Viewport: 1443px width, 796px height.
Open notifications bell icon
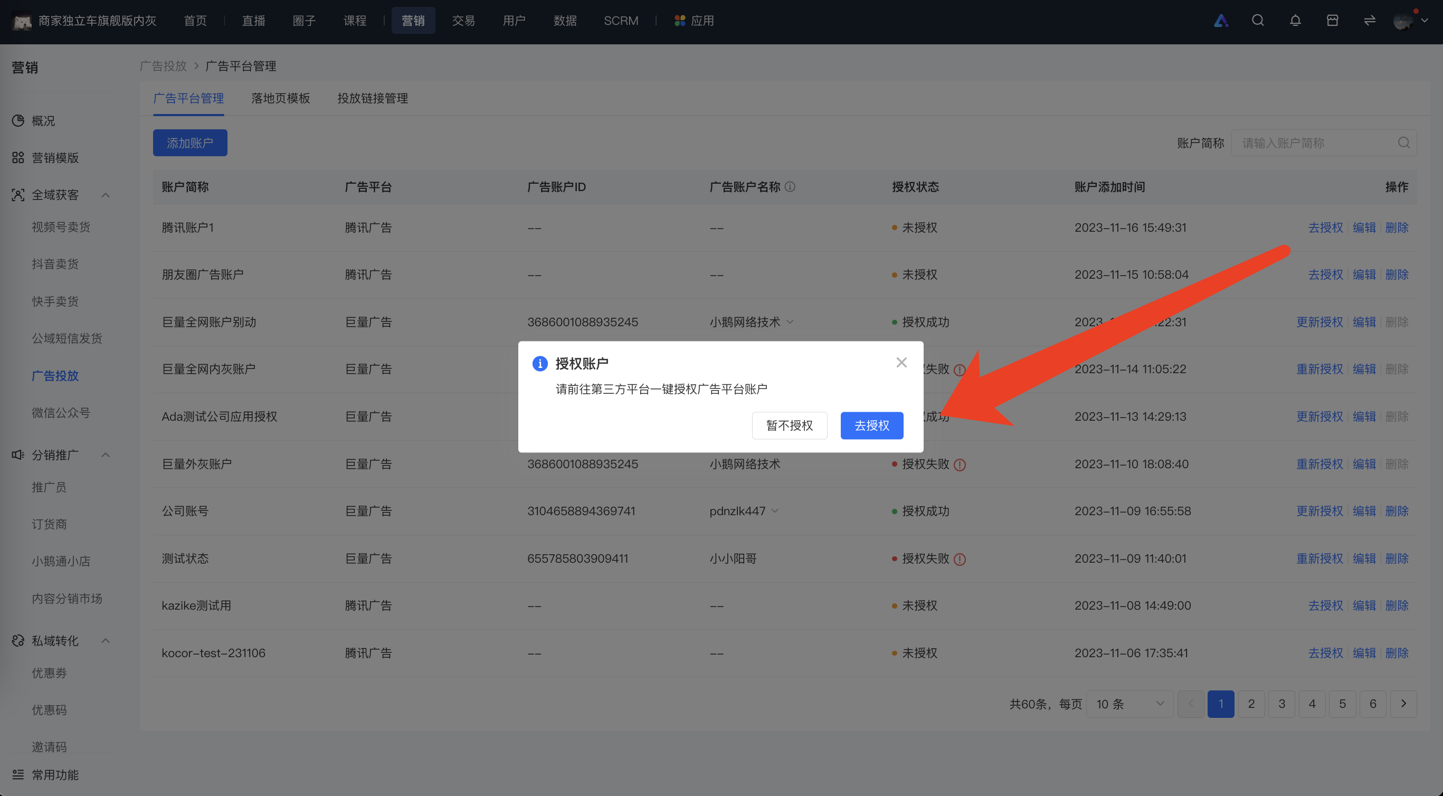pos(1295,21)
